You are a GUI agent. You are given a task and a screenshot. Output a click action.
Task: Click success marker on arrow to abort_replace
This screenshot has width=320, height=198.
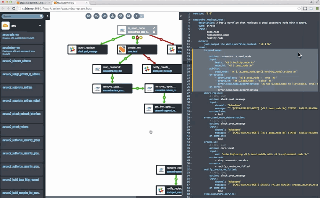(113, 39)
